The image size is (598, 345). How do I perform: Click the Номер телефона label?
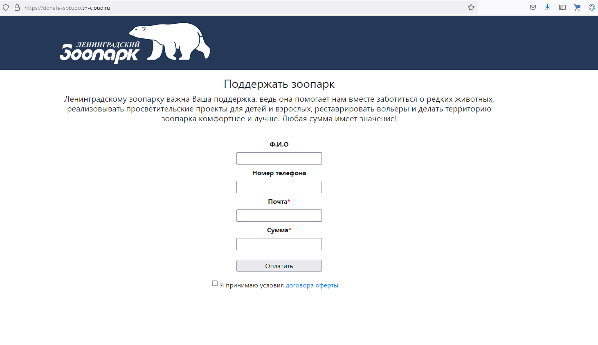click(x=279, y=173)
